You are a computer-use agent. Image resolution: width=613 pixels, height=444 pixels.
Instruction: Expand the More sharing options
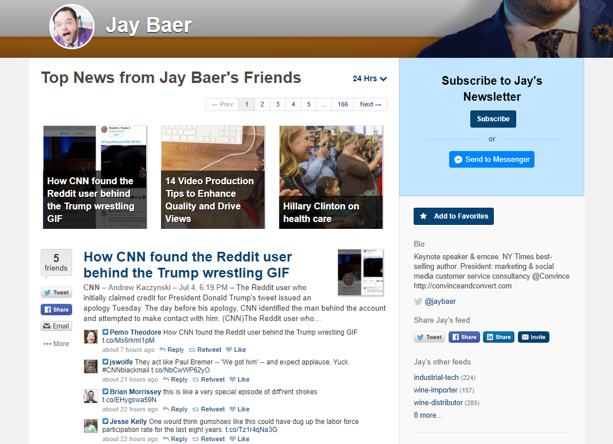point(56,344)
